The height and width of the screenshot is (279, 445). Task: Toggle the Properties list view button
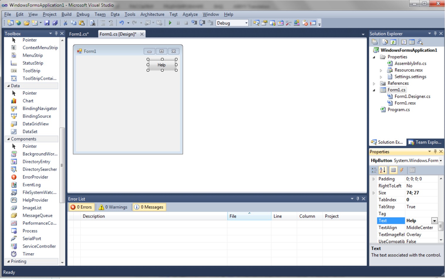tap(393, 170)
